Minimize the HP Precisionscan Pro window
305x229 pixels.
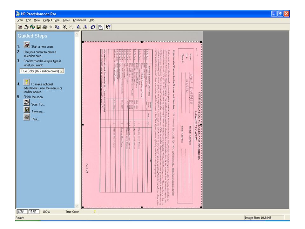tap(274, 14)
